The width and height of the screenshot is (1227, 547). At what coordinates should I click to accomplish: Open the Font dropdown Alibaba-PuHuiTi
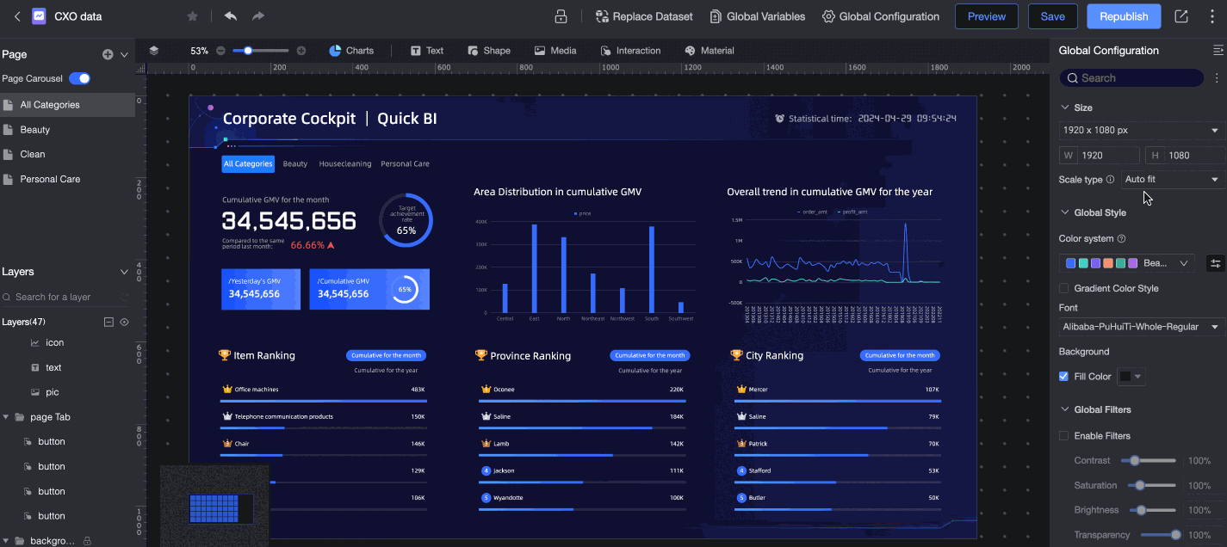(1141, 327)
